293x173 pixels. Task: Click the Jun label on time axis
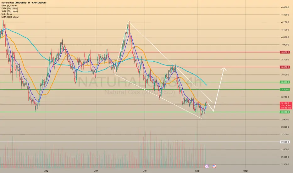(x=96, y=171)
